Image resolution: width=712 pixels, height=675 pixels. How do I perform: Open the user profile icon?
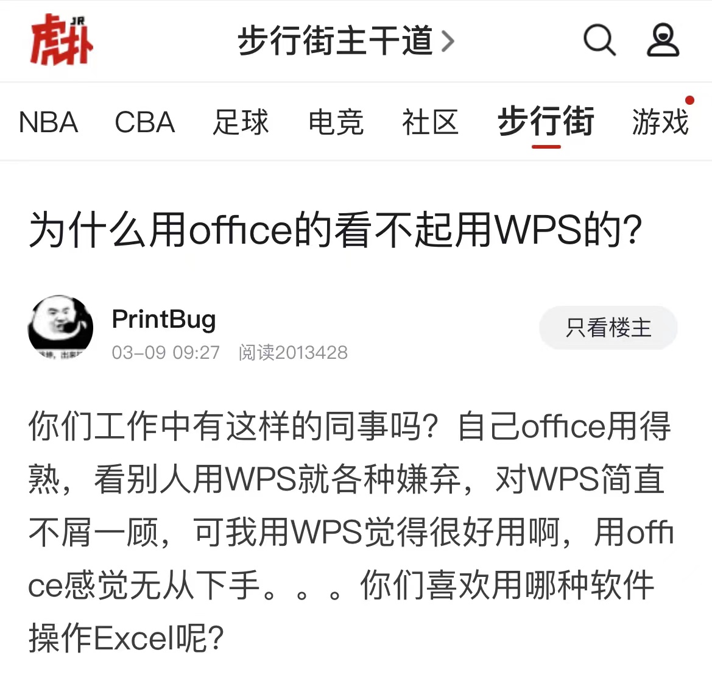[x=663, y=40]
